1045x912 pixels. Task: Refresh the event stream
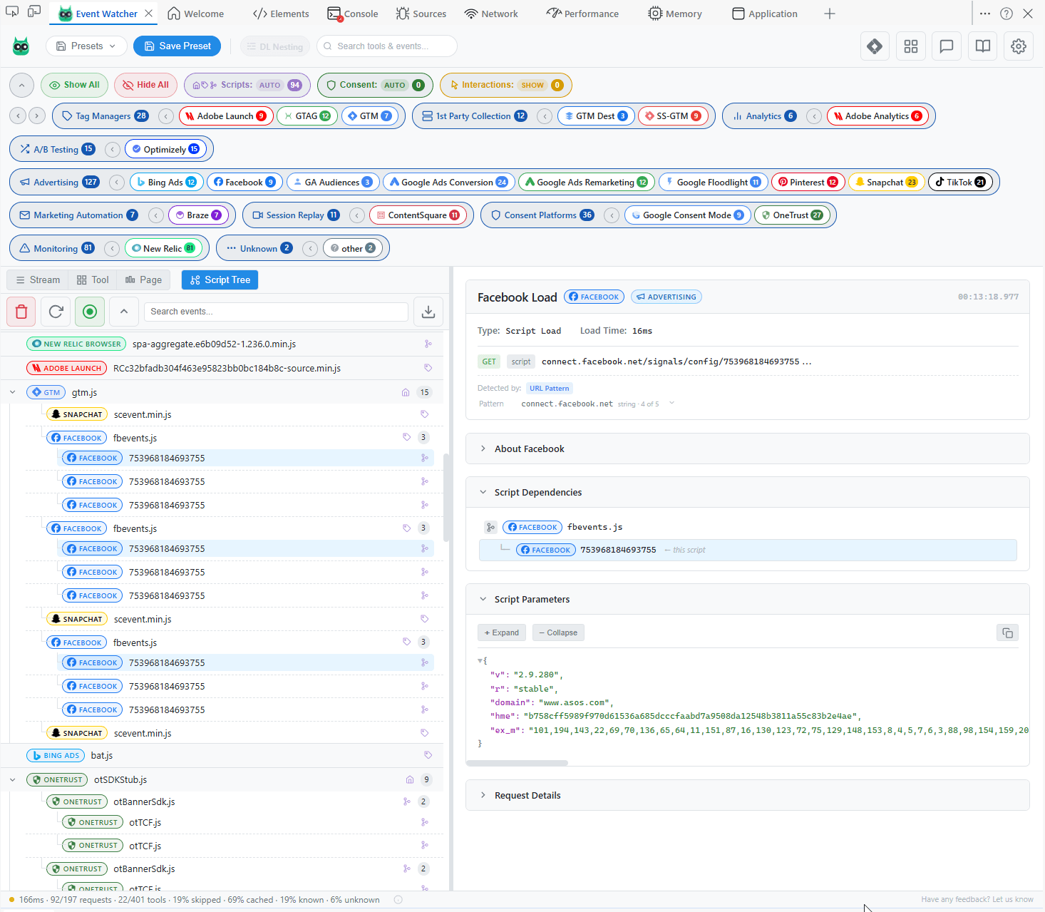[x=55, y=312]
